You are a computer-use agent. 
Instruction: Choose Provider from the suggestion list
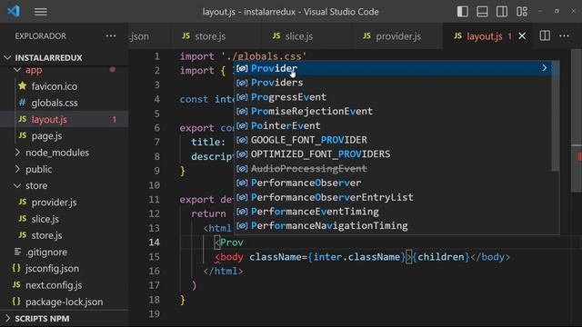[393, 68]
